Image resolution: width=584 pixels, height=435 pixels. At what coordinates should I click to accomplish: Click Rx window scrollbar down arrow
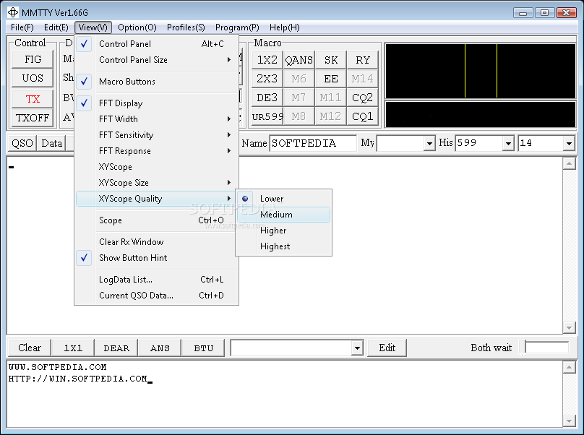[x=569, y=327]
